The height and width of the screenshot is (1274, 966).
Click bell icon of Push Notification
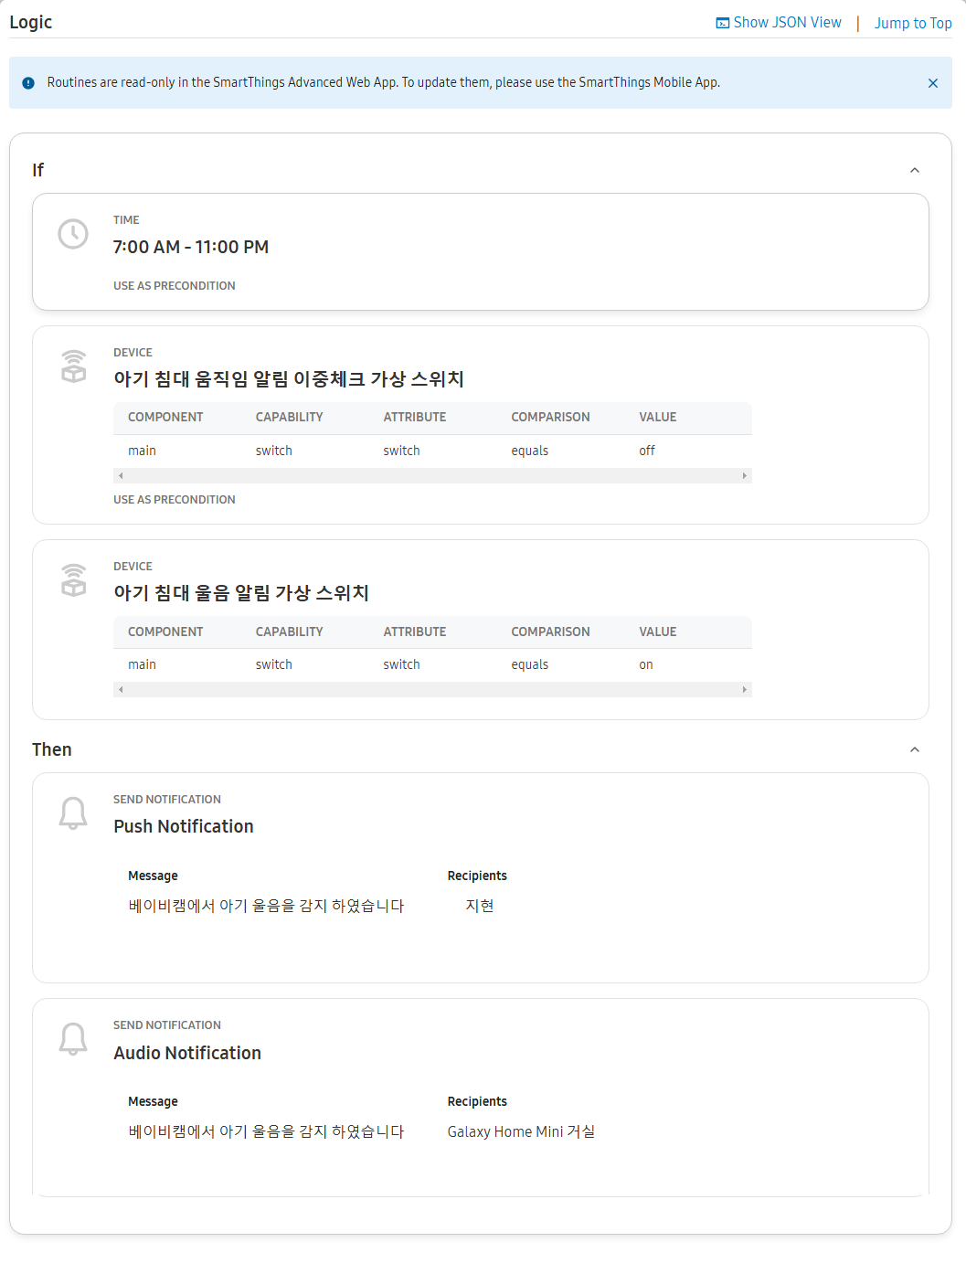tap(73, 812)
